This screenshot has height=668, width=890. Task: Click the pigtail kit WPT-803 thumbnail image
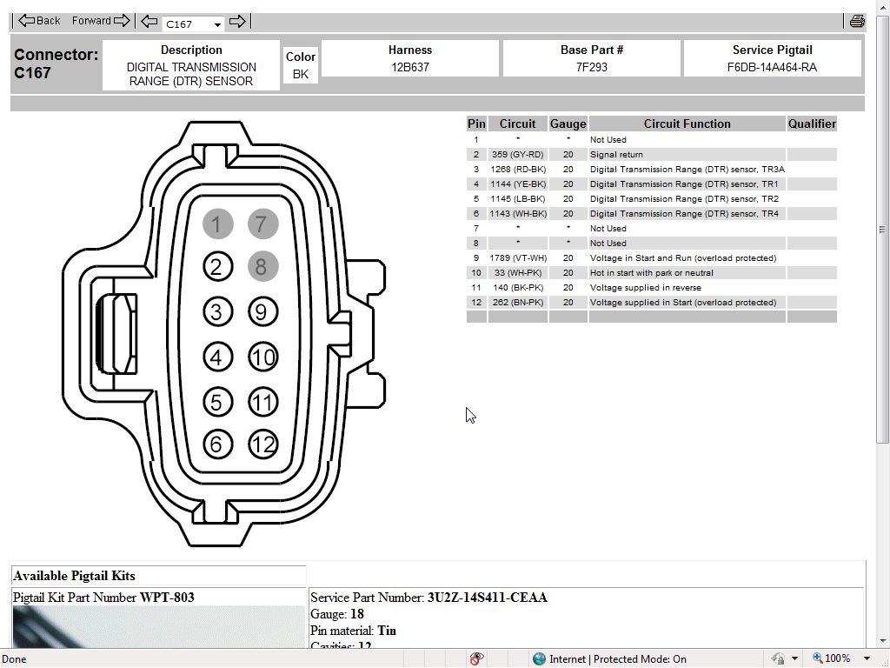point(156,628)
